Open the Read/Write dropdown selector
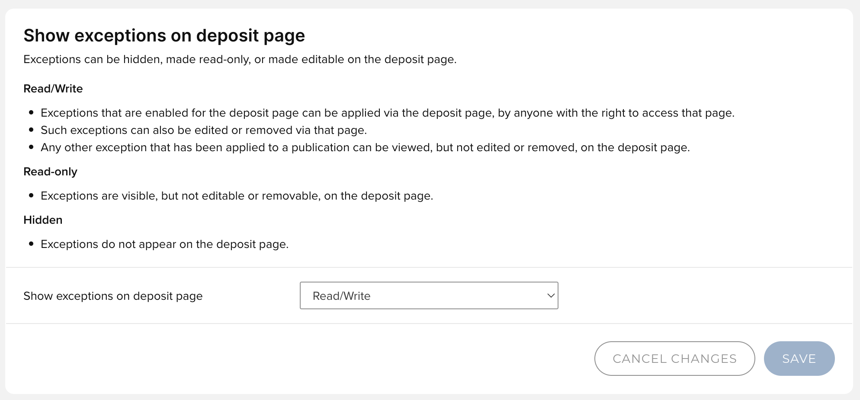 coord(428,295)
